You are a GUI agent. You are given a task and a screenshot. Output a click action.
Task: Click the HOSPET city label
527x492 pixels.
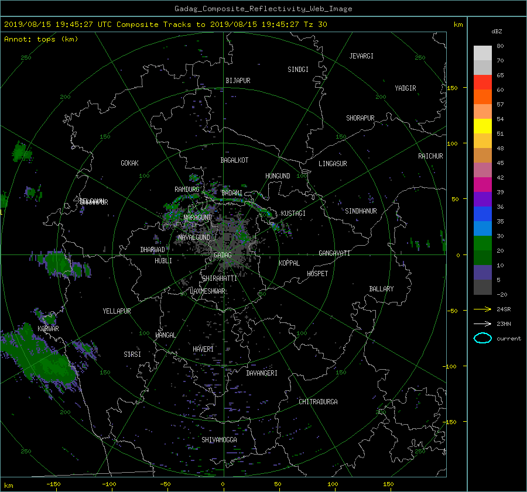[x=317, y=274]
